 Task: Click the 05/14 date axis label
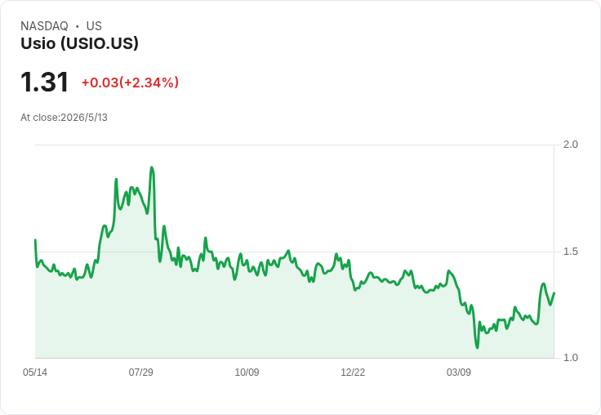[x=35, y=372]
